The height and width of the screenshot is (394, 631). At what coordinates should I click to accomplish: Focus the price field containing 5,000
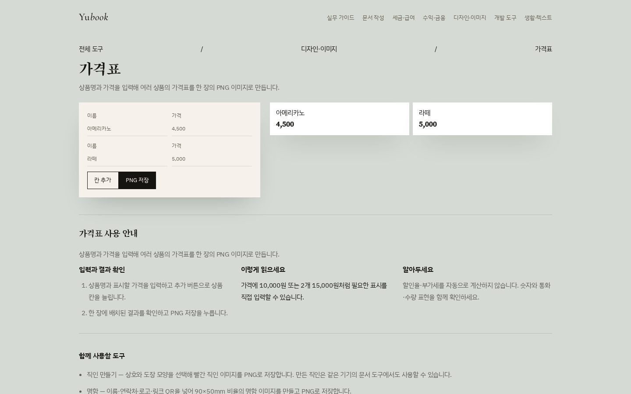212,159
